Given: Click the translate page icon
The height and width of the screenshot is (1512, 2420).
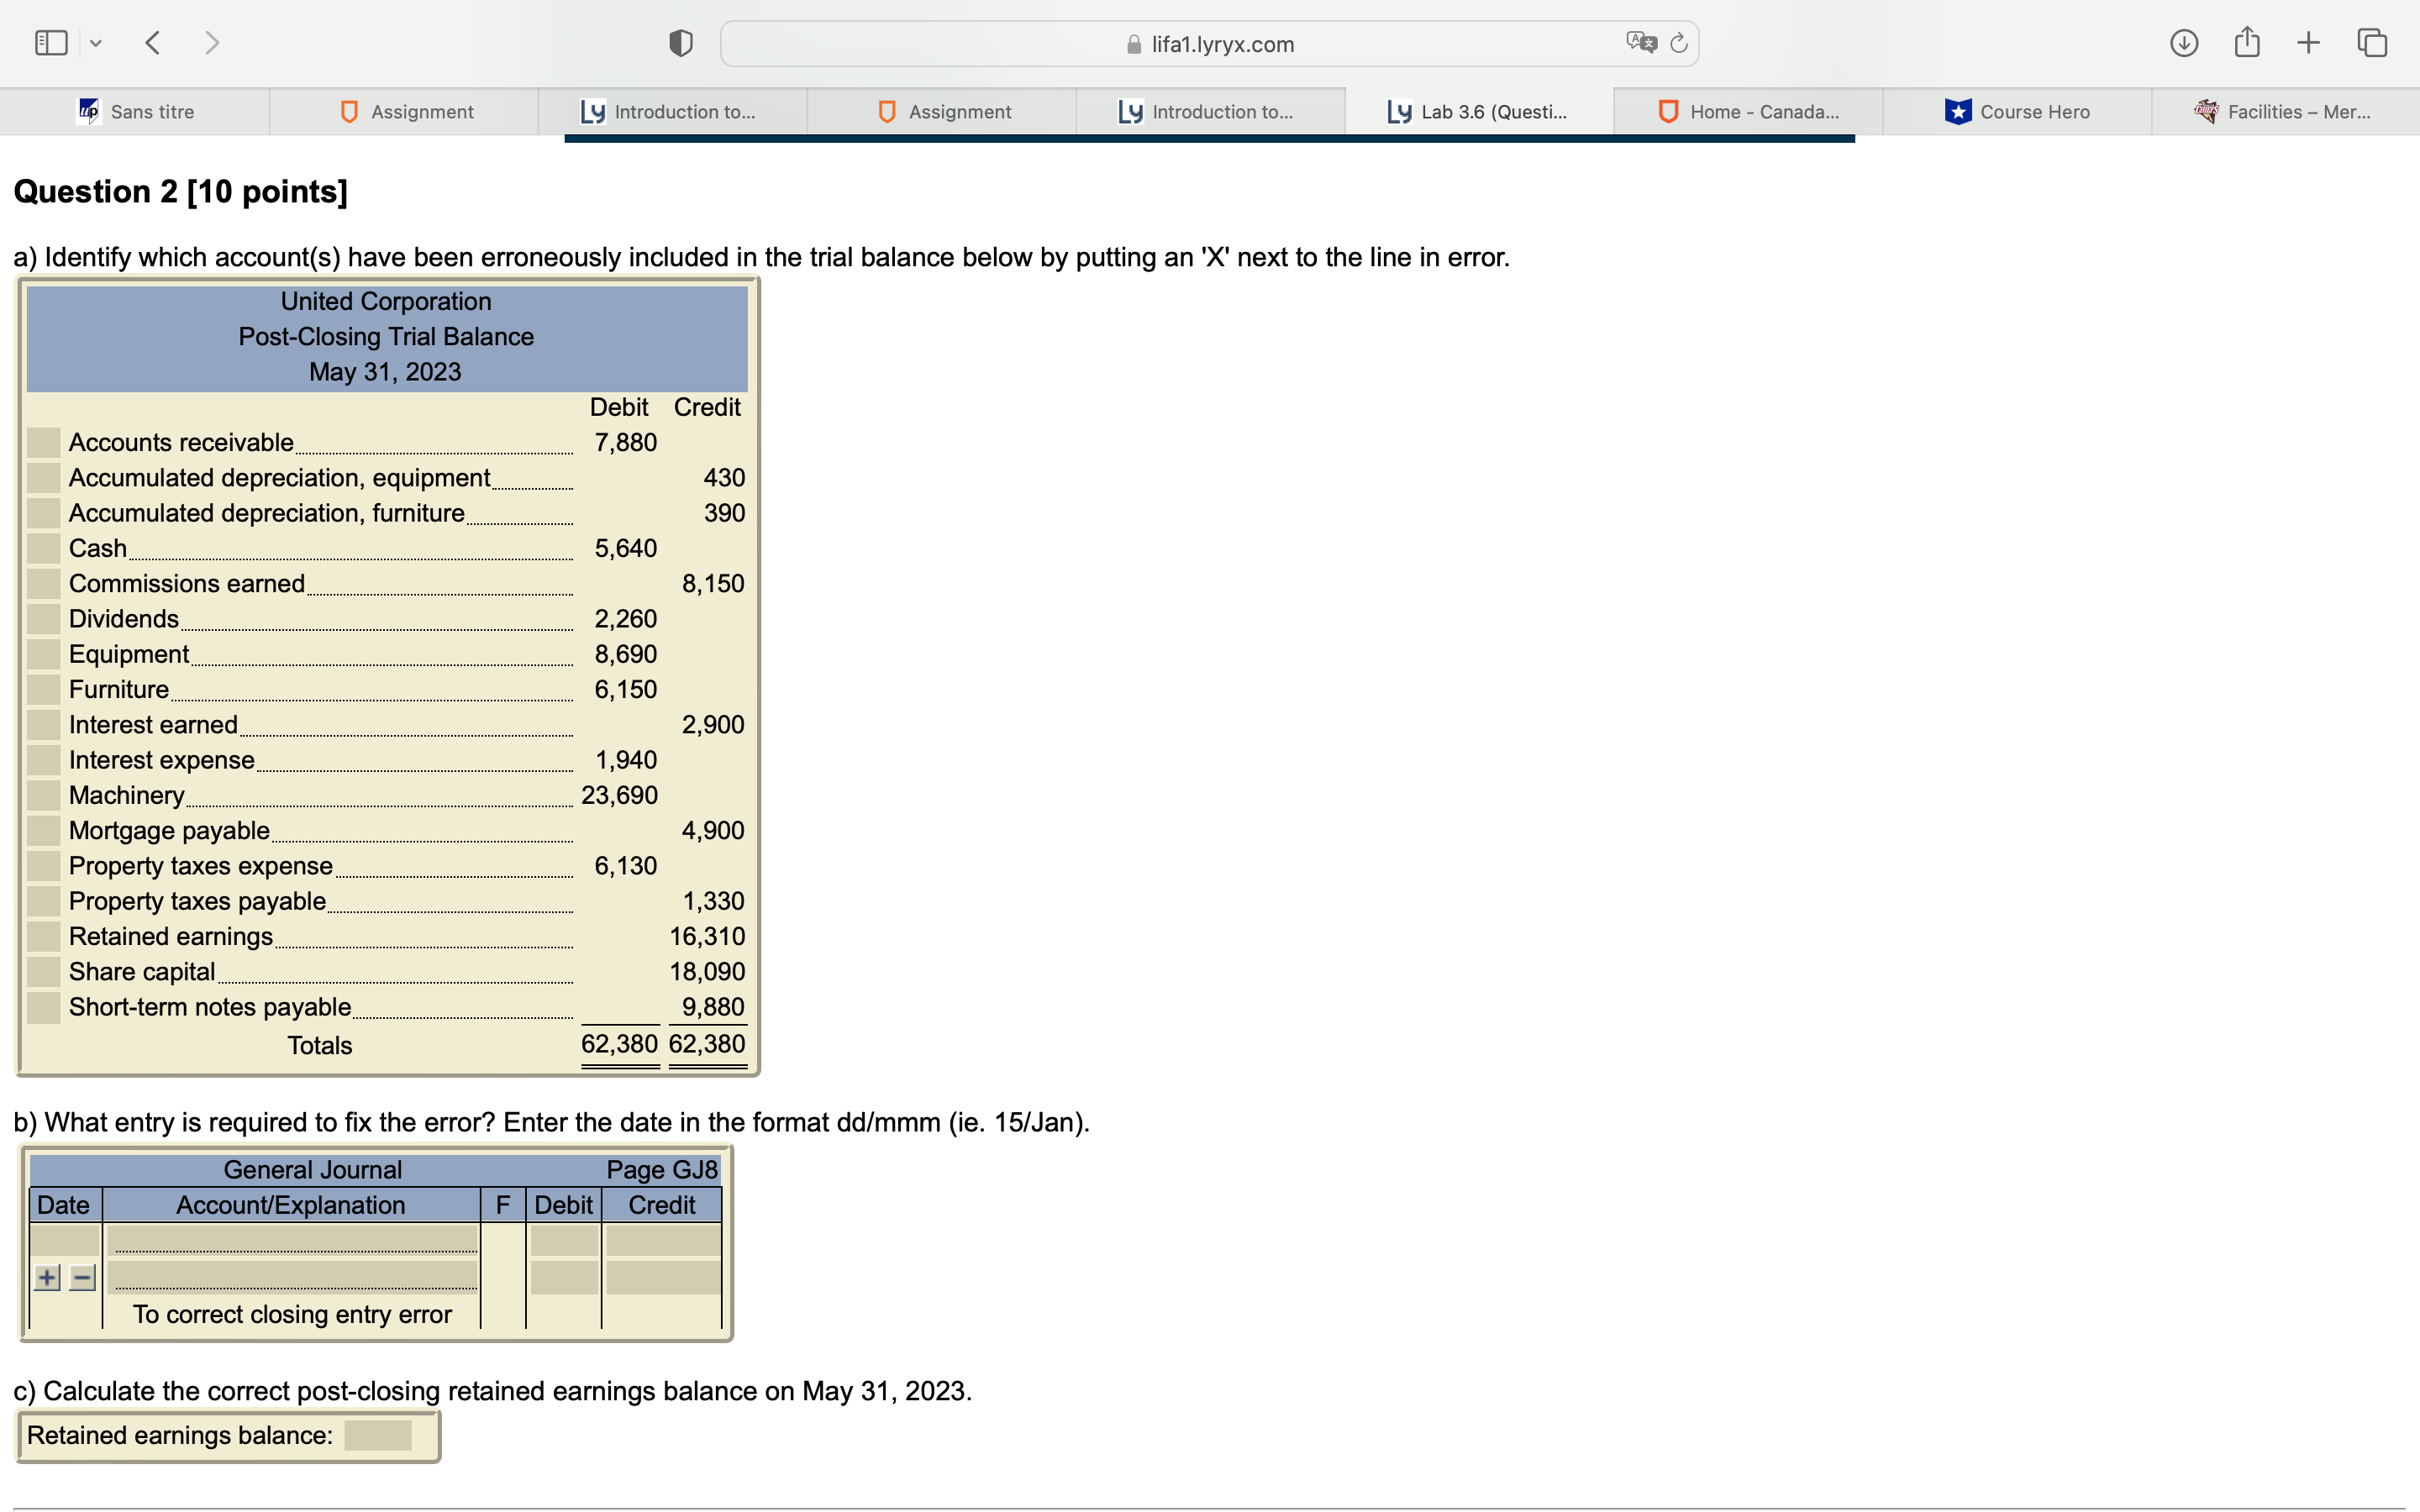Looking at the screenshot, I should click(1640, 43).
